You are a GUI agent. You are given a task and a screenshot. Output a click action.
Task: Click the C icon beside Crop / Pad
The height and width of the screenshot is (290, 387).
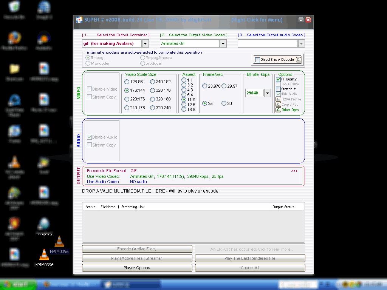pyautogui.click(x=278, y=105)
